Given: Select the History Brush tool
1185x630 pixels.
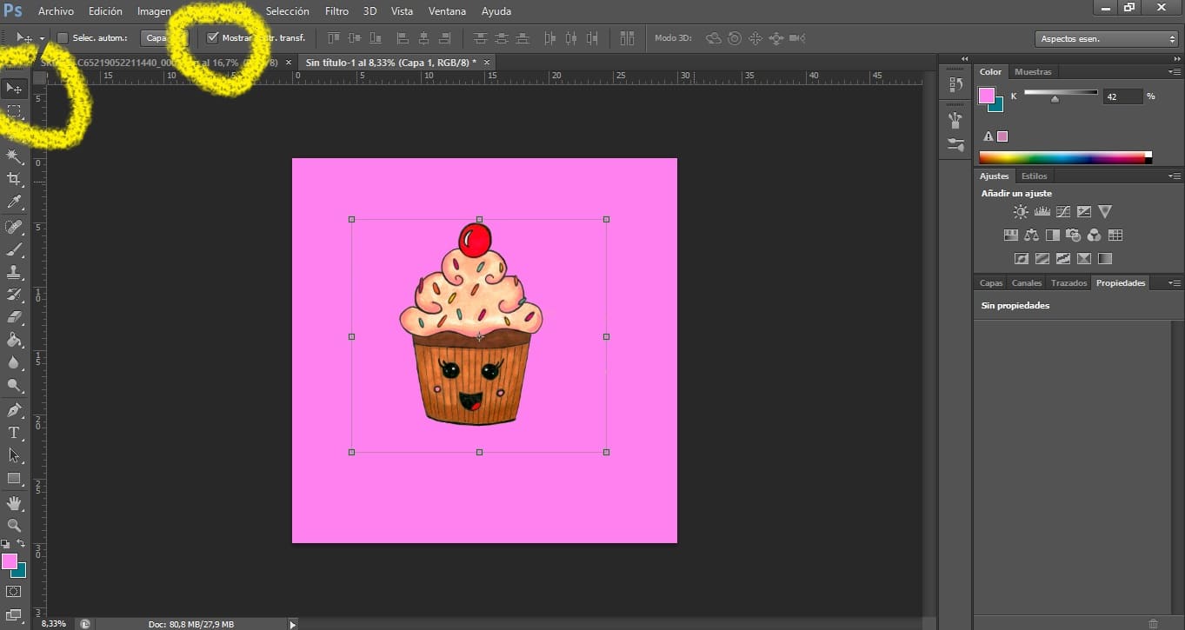Looking at the screenshot, I should (14, 295).
